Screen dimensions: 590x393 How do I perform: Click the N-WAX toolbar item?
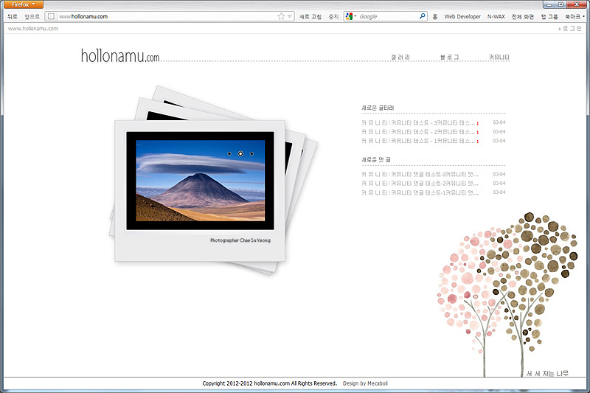click(x=496, y=16)
